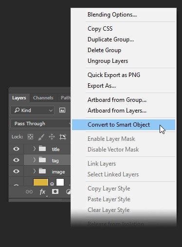
Task: Select the white layer mask thumbnail
Action: (60, 182)
